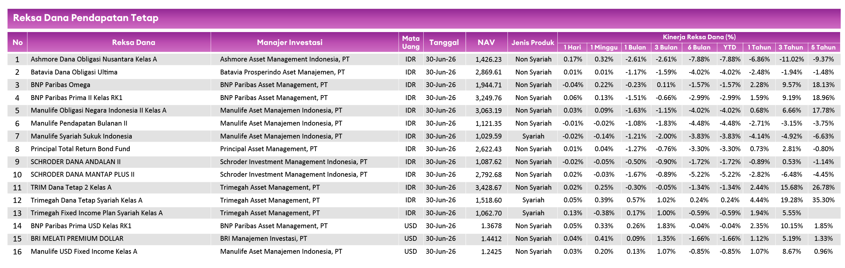
Task: Select the NAV value 3,249.76
Action: pyautogui.click(x=488, y=98)
